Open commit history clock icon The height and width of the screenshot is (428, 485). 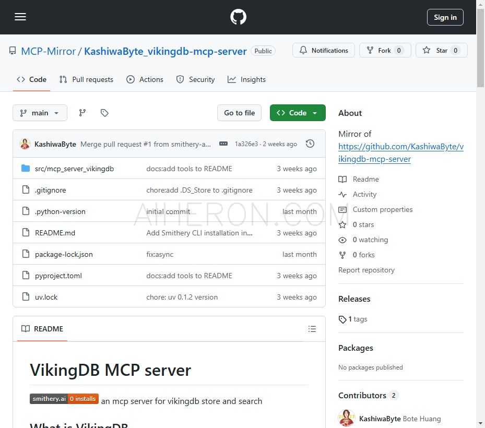click(310, 144)
